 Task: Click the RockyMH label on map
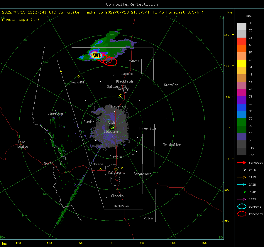tap(77, 82)
